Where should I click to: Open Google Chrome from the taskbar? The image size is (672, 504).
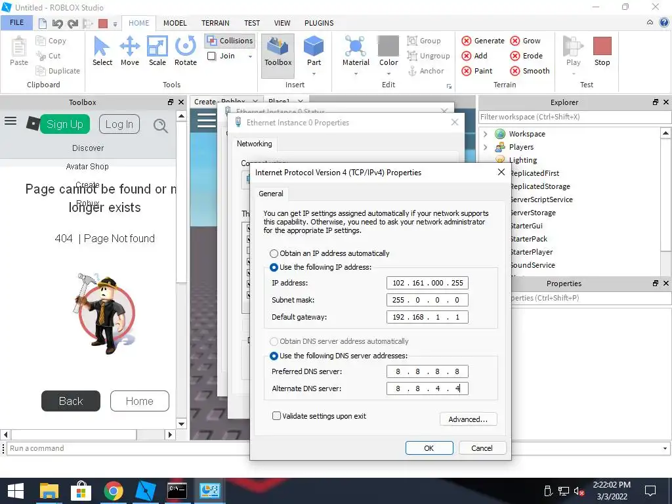pos(113,491)
